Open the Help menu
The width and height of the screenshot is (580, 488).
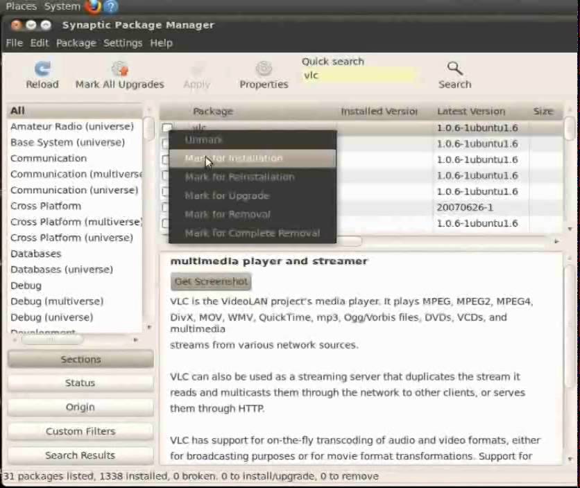click(x=161, y=43)
